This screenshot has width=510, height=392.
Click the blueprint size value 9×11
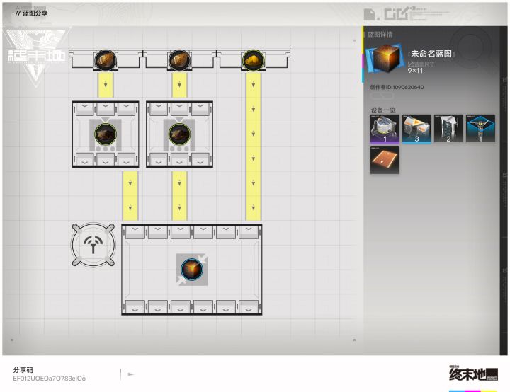(415, 71)
